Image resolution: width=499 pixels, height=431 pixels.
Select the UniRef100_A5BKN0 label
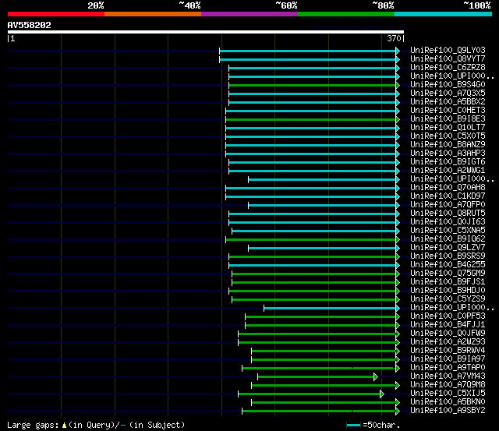click(x=448, y=402)
